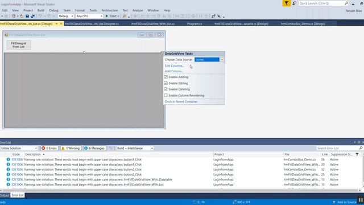
Task: Open the yellow notifications filter flag
Action: [x=286, y=3]
